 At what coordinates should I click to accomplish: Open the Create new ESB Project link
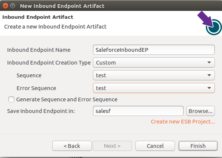pyautogui.click(x=183, y=122)
